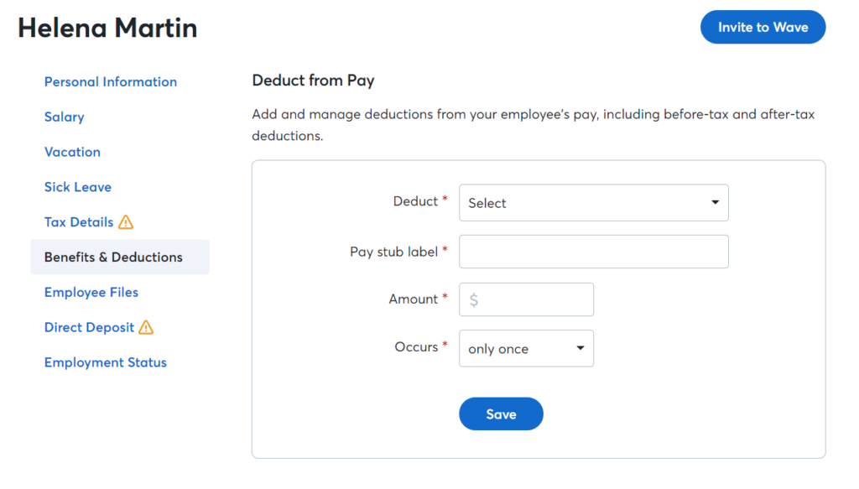This screenshot has width=859, height=489.
Task: Go to Direct Deposit settings
Action: [89, 327]
